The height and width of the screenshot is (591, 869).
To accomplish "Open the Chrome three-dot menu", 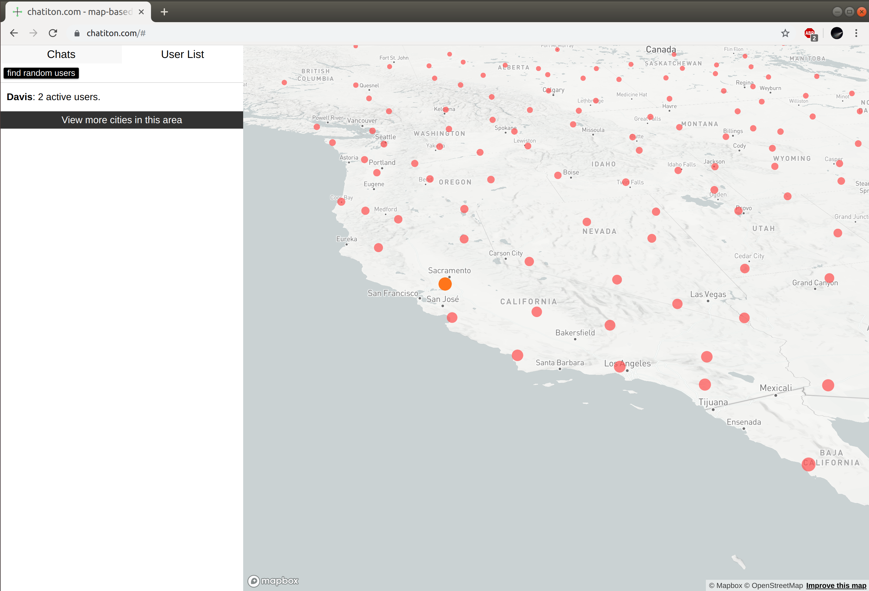I will tap(856, 33).
